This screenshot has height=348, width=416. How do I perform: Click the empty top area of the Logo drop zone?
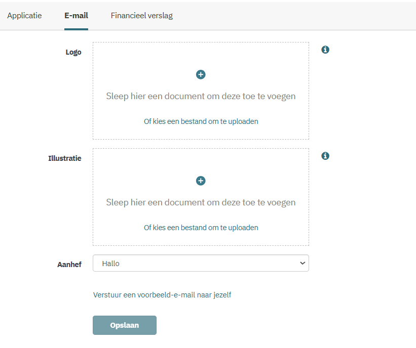tap(201, 54)
